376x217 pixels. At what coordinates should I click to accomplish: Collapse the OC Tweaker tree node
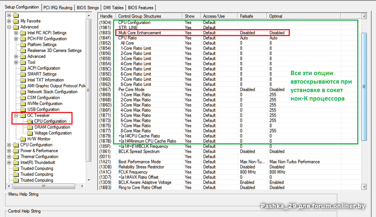[x=16, y=115]
